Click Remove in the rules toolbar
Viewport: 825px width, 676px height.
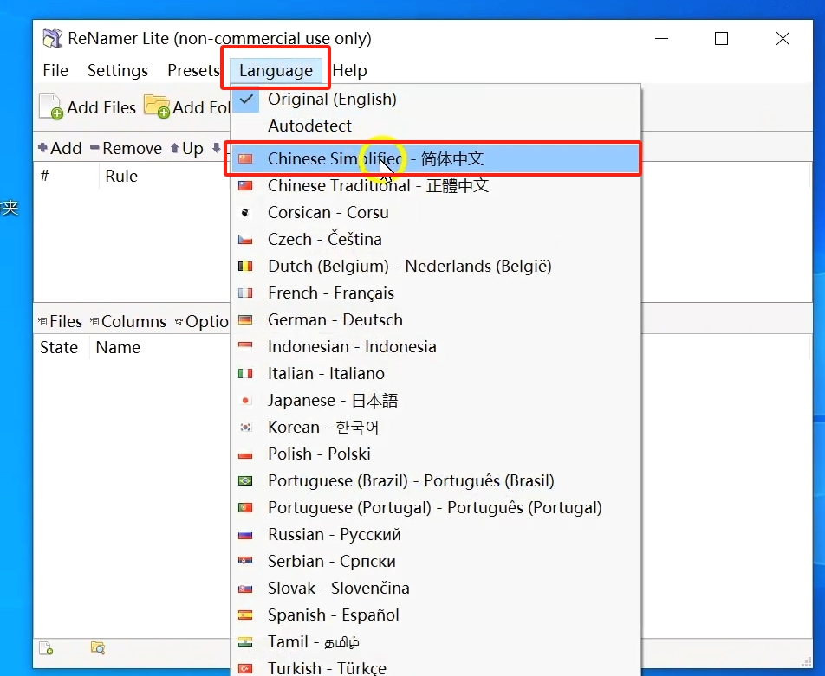pos(126,148)
